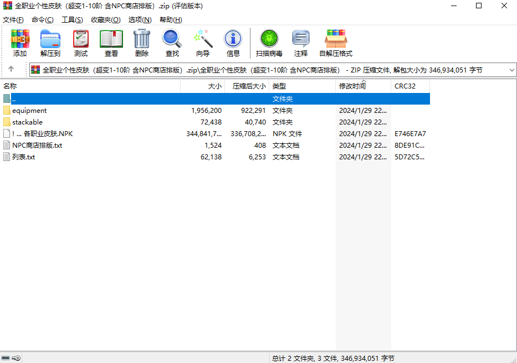Open the 命令(C) menu
The width and height of the screenshot is (517, 363).
click(43, 20)
